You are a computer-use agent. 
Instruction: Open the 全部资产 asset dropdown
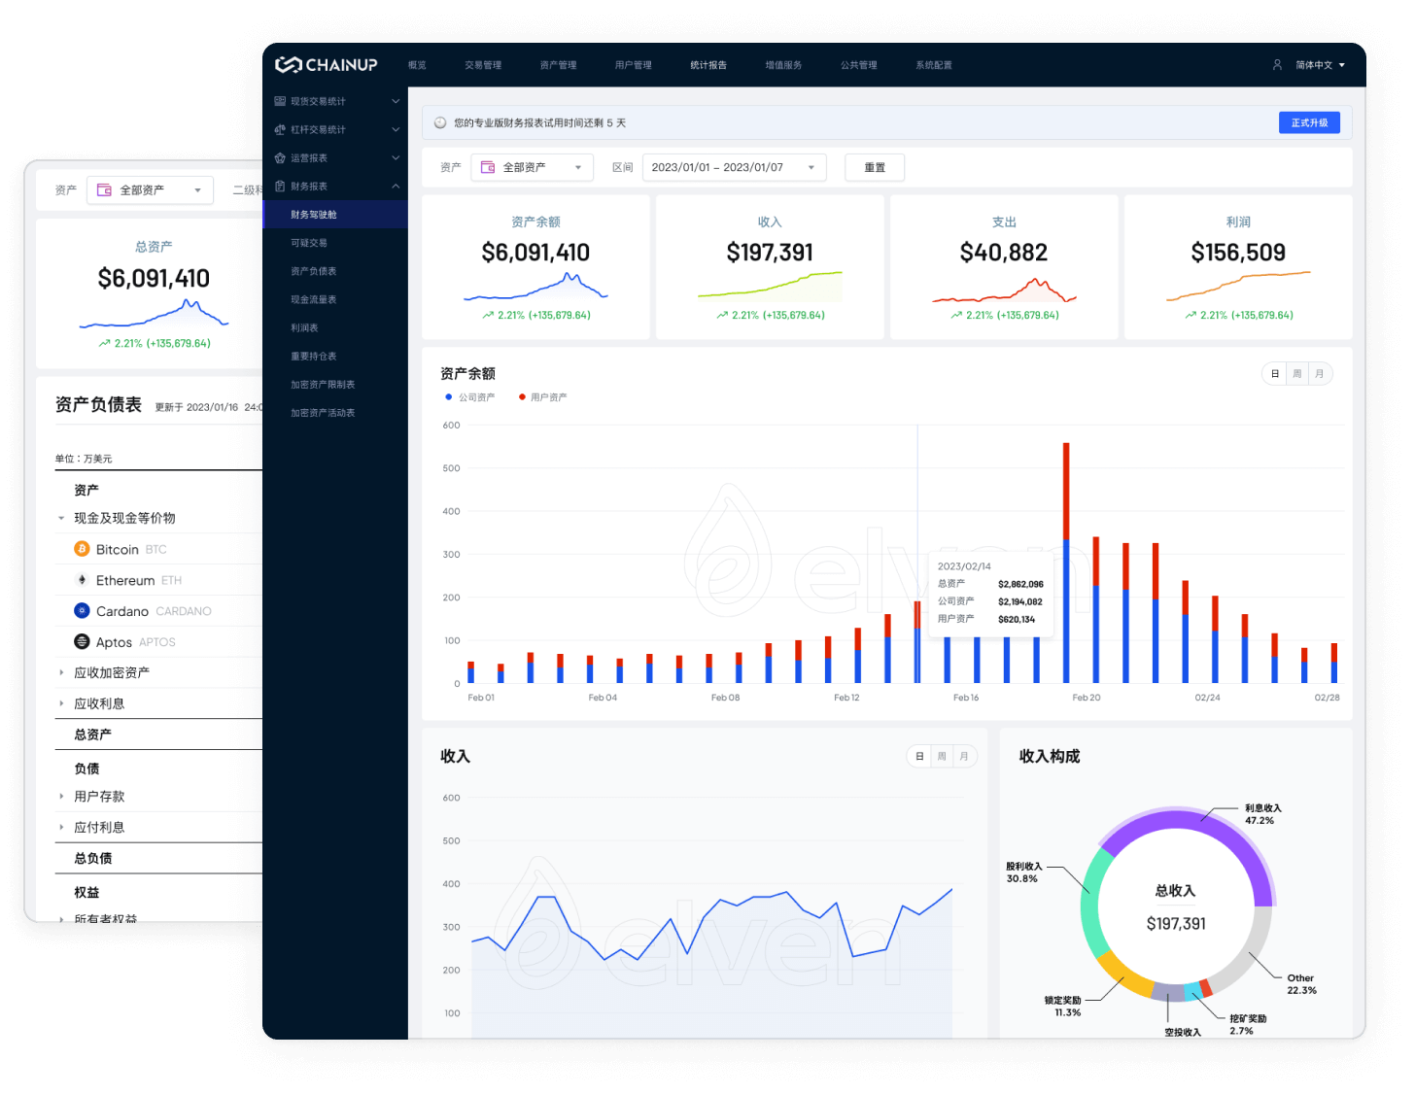point(532,167)
